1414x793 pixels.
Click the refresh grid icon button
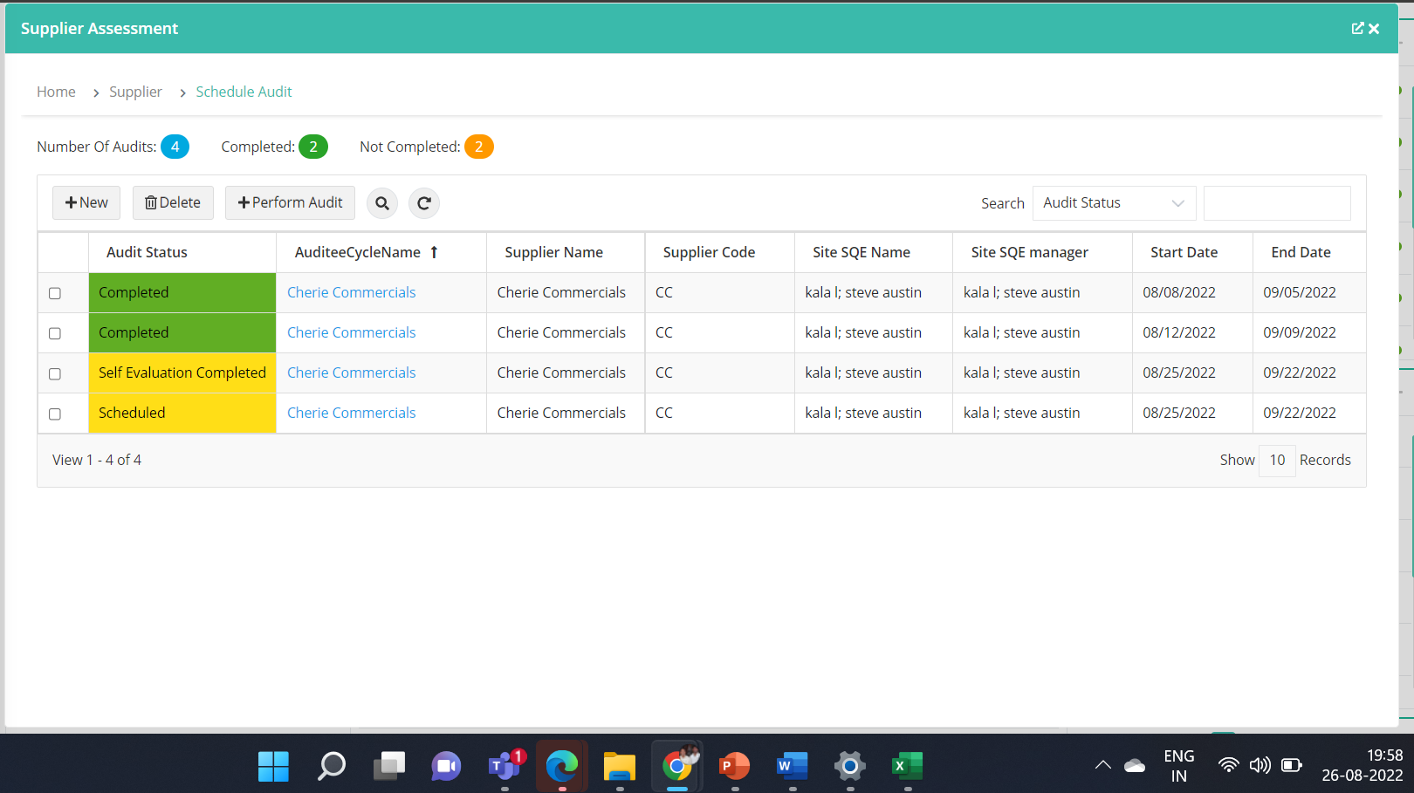click(x=424, y=203)
